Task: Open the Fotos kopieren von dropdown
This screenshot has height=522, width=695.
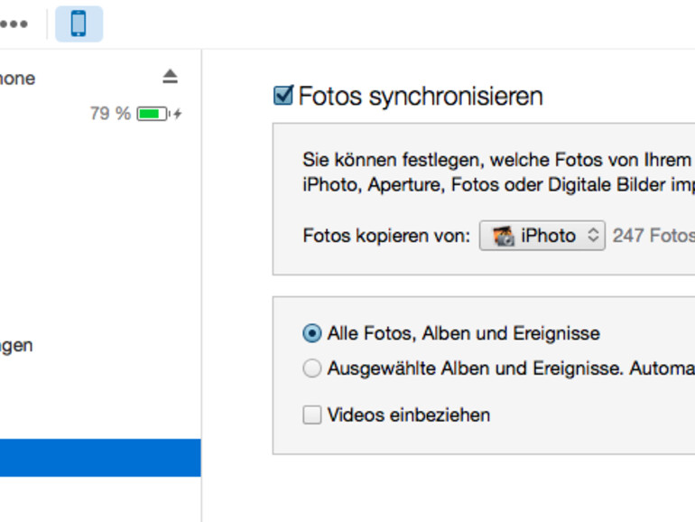Action: pos(542,236)
